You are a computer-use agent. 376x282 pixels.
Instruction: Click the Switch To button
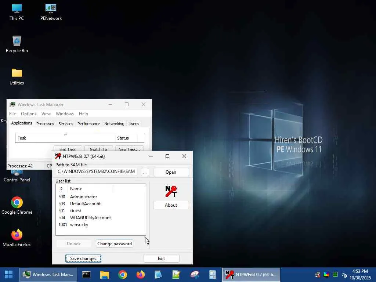[x=98, y=149]
